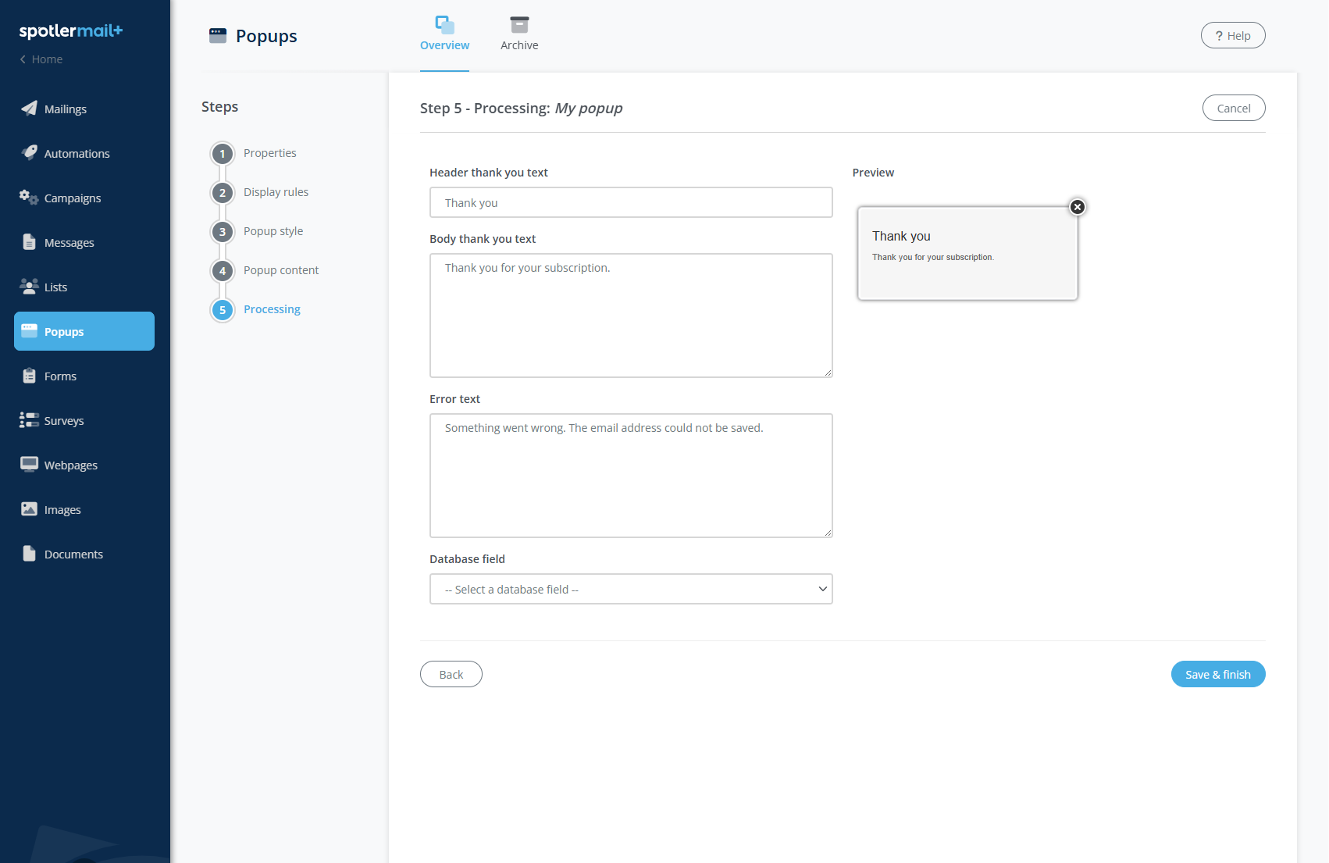Click the spotlermail+ logo
Viewport: 1329px width, 863px height.
[71, 31]
